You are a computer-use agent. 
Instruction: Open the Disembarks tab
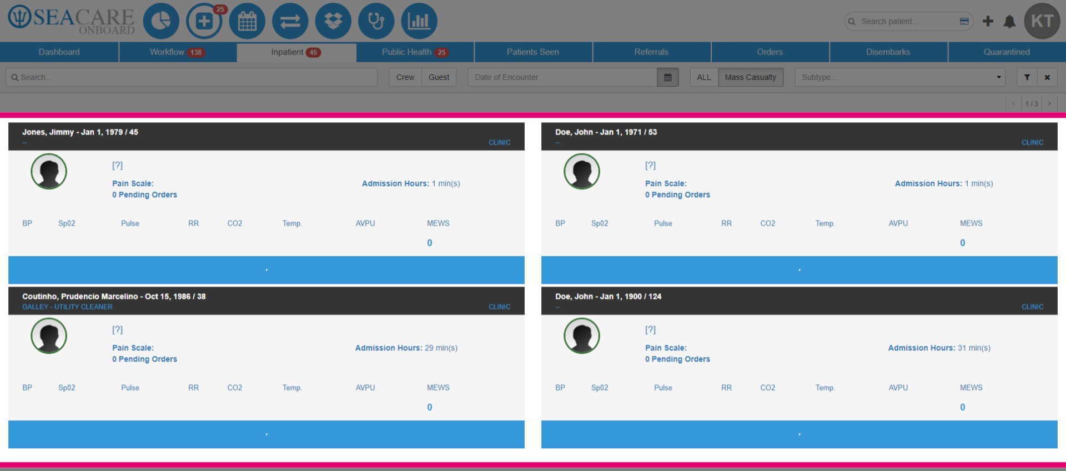pyautogui.click(x=888, y=52)
